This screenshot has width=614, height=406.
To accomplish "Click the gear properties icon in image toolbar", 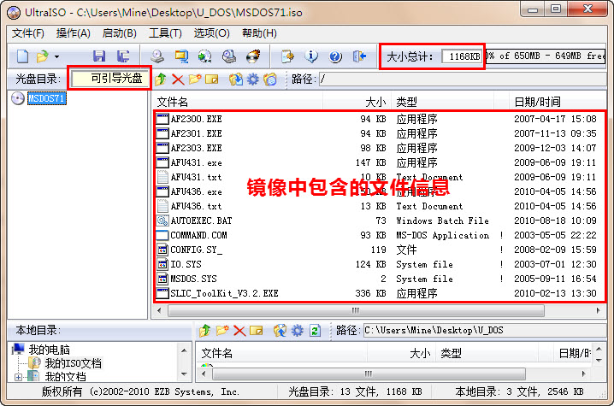I will point(253,79).
